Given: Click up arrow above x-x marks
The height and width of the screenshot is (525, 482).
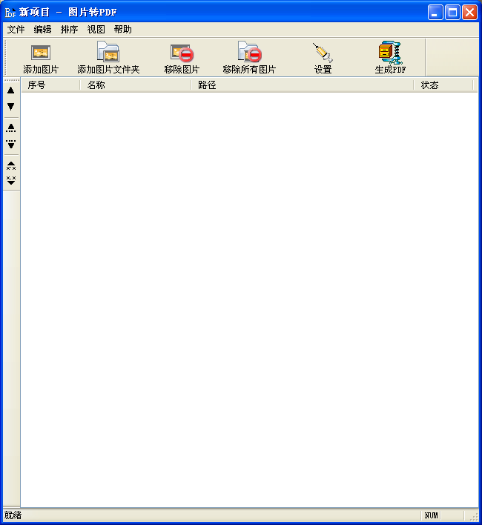Looking at the screenshot, I should coord(11,166).
